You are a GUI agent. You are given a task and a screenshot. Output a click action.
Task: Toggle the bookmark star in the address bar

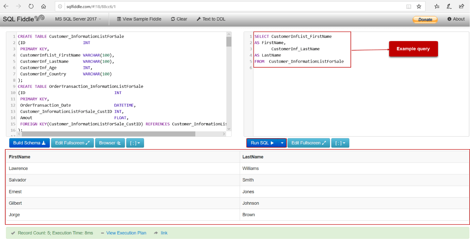point(419,6)
